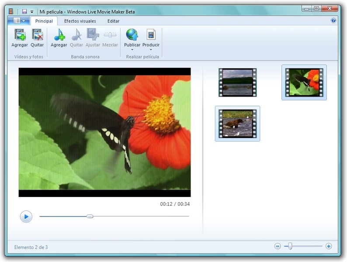
Task: Open quick access toolbar customize arrow
Action: tap(32, 12)
